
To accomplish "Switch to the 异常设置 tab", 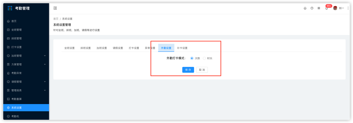I will pyautogui.click(x=150, y=48).
